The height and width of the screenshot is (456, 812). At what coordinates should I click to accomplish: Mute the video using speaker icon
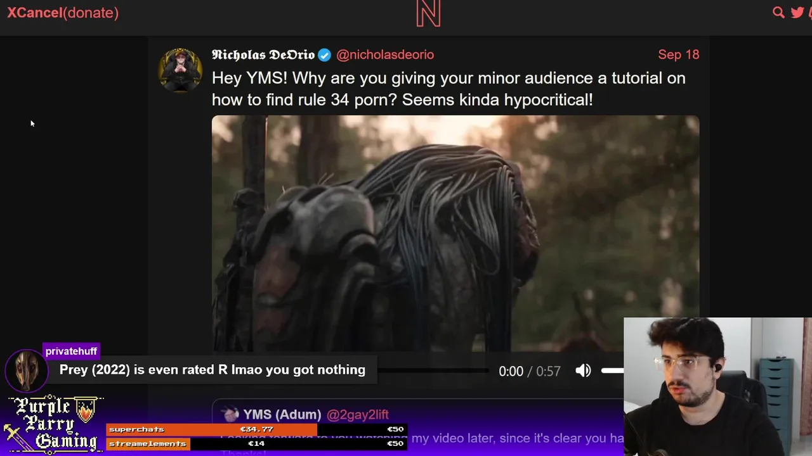[583, 370]
